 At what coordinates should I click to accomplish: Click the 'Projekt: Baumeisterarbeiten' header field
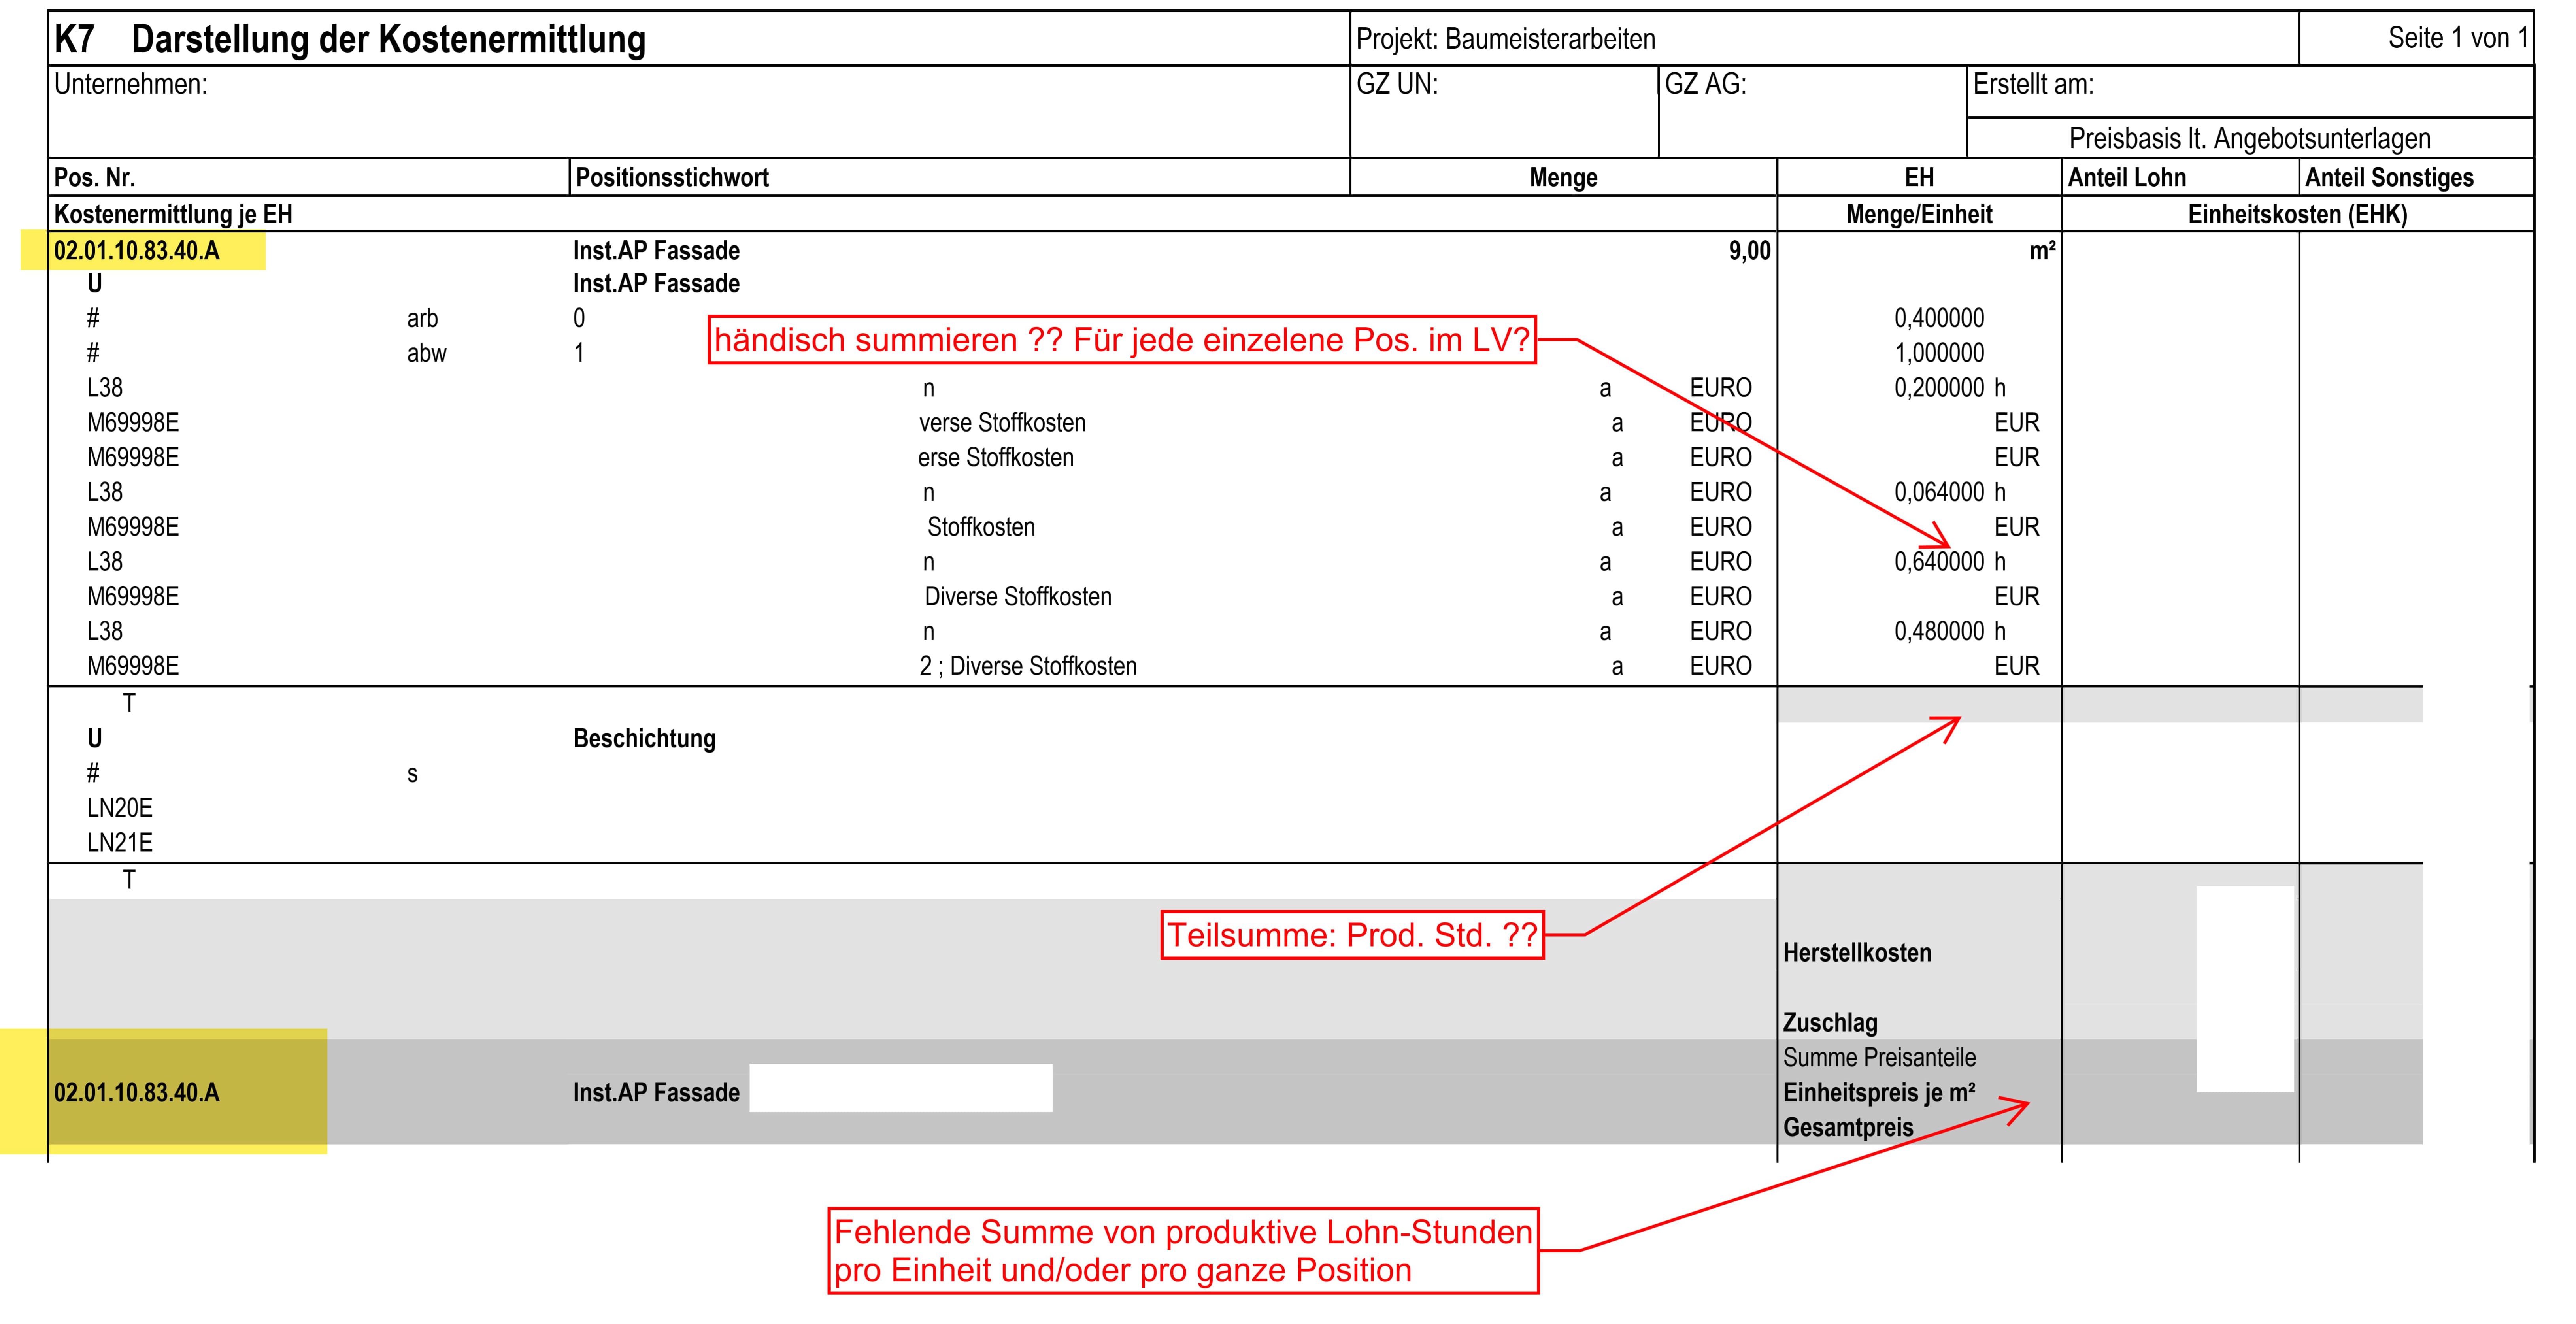pos(1505,39)
